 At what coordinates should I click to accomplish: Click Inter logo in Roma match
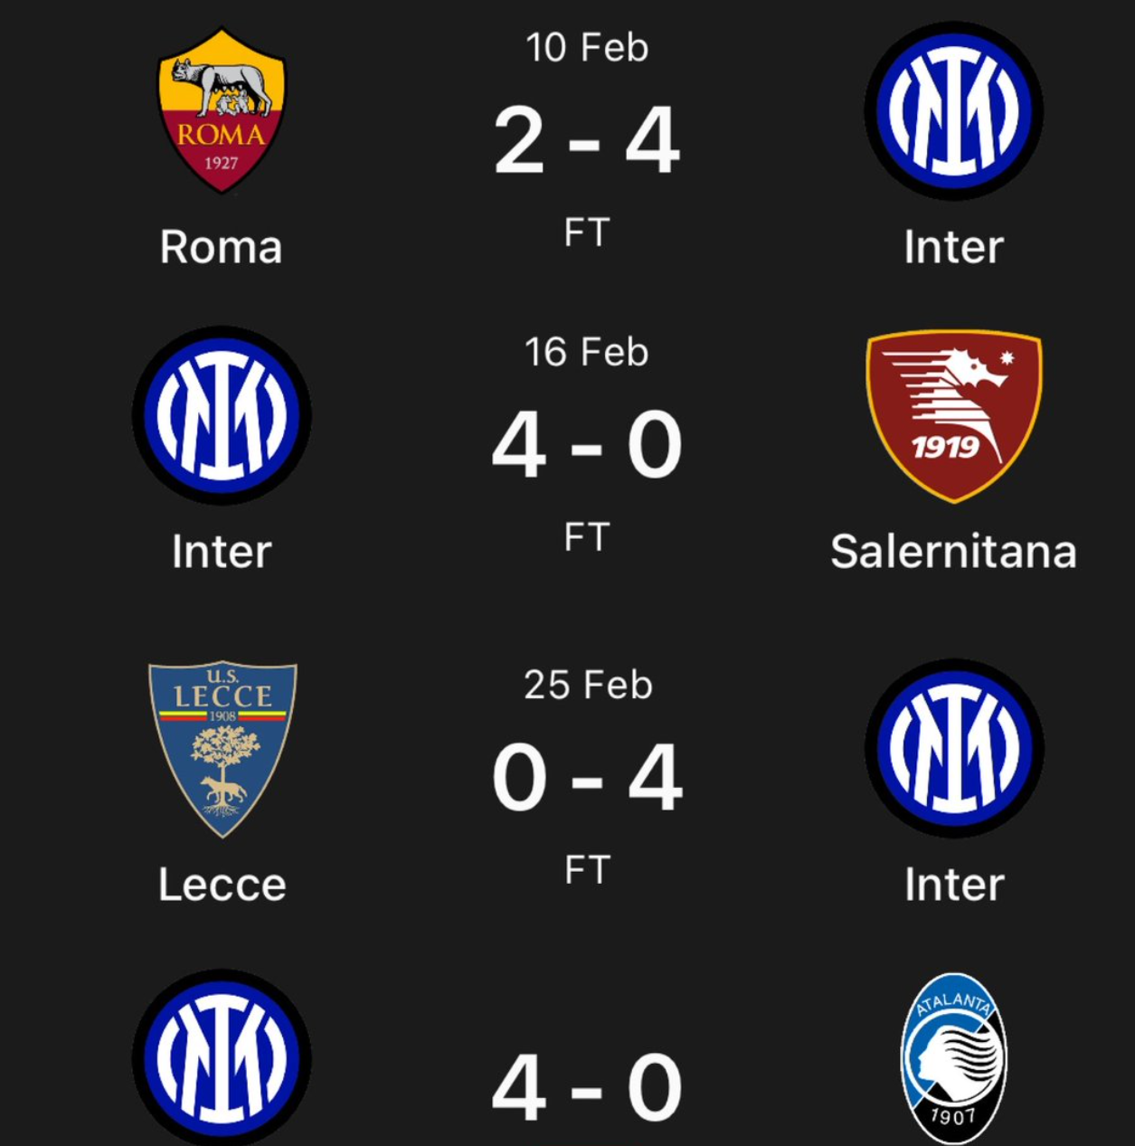click(x=953, y=110)
